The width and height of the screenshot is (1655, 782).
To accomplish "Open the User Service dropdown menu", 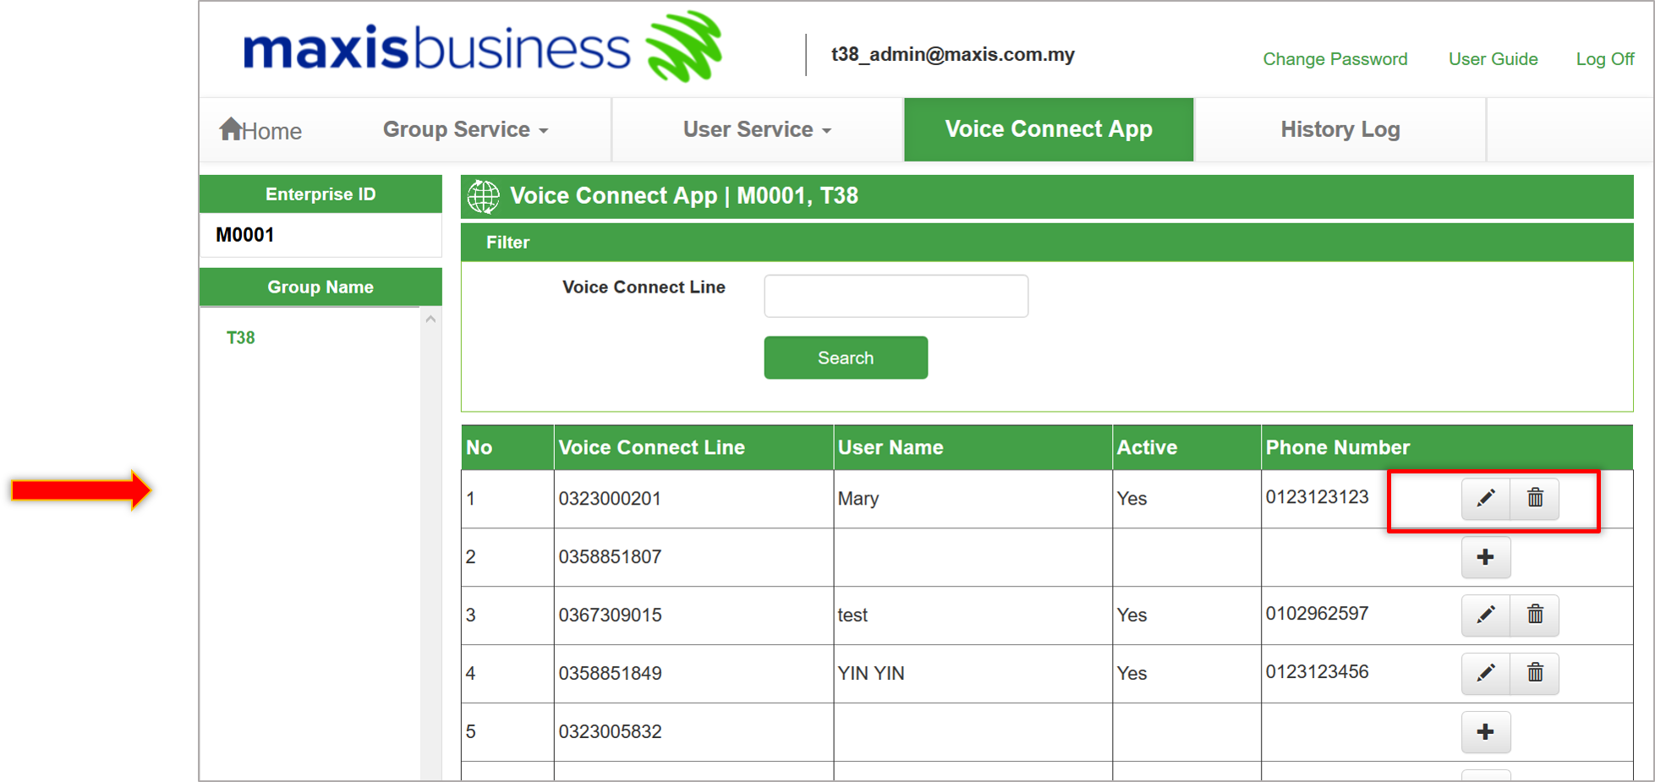I will pos(757,129).
